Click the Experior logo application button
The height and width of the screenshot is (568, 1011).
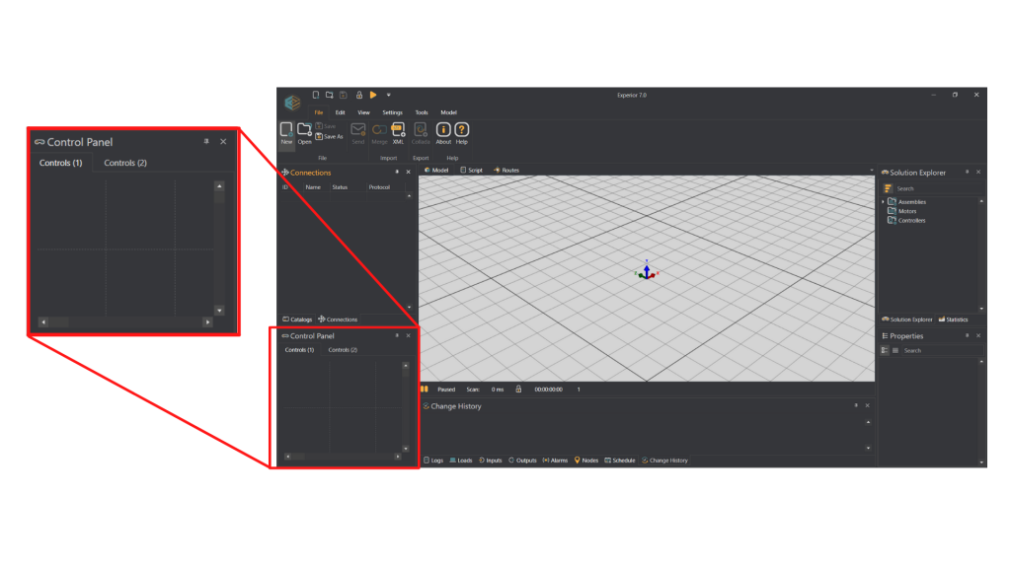(x=292, y=103)
